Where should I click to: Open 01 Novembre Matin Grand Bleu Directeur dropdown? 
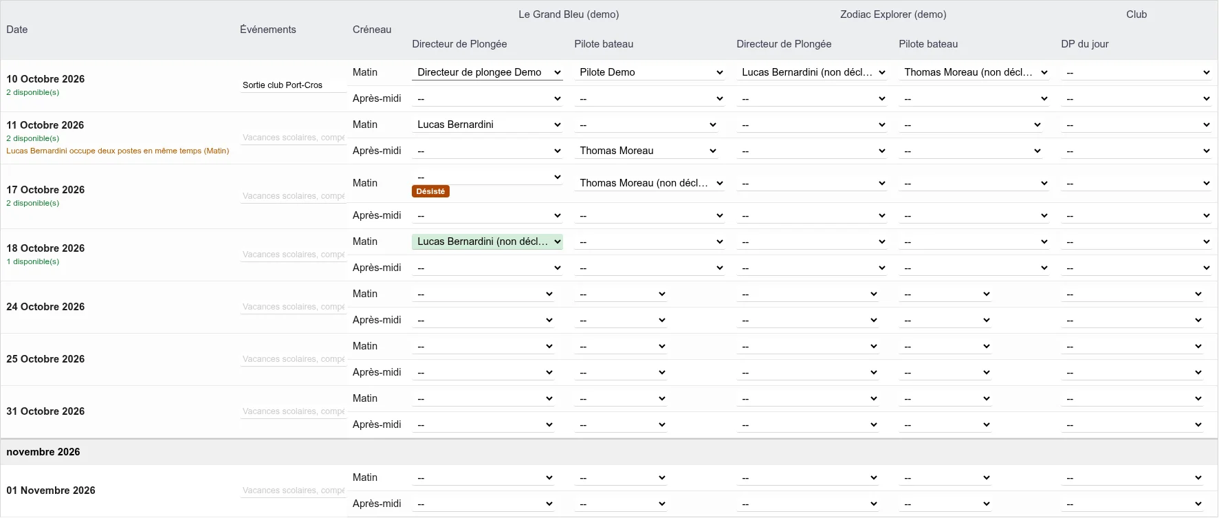pyautogui.click(x=483, y=477)
